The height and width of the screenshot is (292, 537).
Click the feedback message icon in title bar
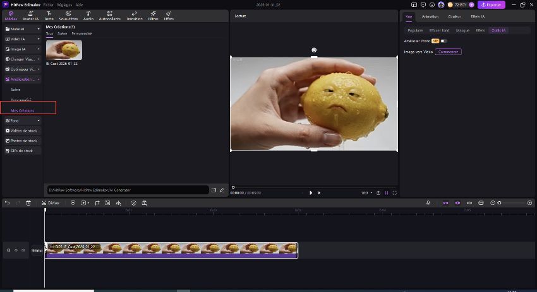coord(423,5)
